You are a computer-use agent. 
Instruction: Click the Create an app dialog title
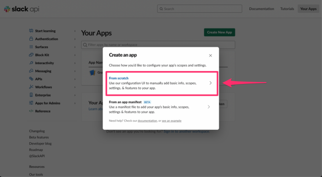[x=123, y=55]
